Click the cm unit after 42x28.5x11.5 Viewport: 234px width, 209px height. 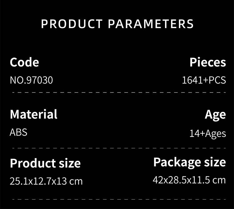click(218, 180)
